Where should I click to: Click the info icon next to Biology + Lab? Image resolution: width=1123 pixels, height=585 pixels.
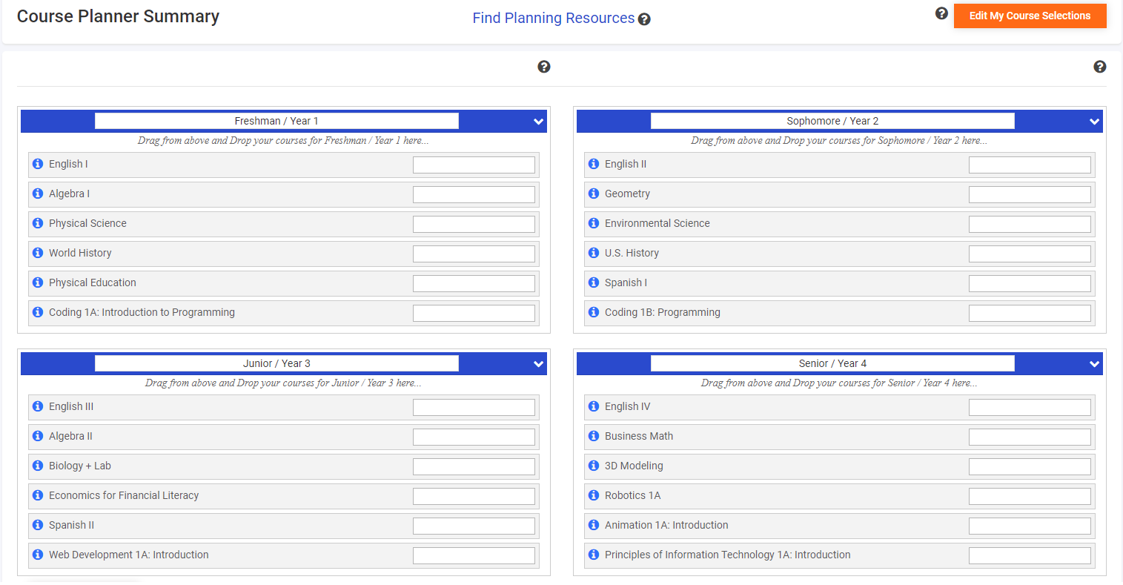coord(38,466)
